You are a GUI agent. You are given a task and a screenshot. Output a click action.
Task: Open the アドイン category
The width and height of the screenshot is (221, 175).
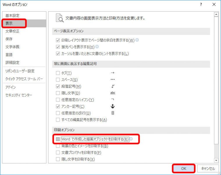(x=24, y=87)
